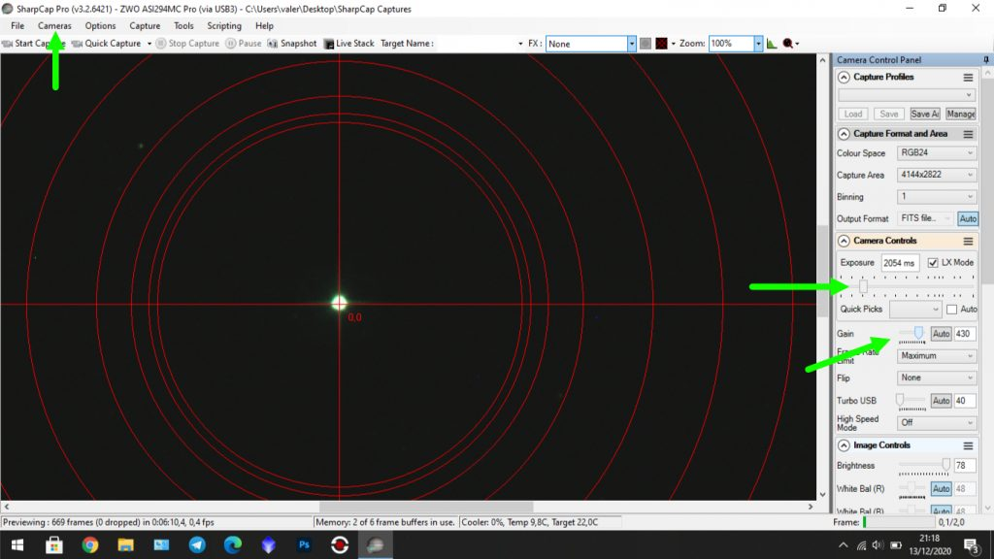Viewport: 994px width, 559px height.
Task: Toggle the Turbo USB Auto button
Action: pos(941,401)
